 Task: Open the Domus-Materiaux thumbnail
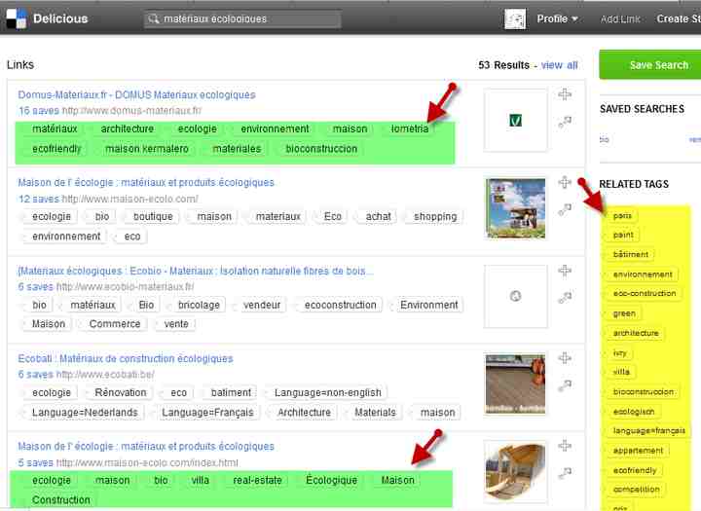515,120
